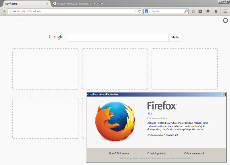Screen dimensions: 230x165
Task: Open Licenční informace link
Action: point(119,154)
